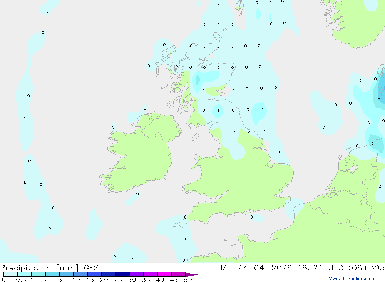Open the weatheronline.co.uk copyright link
Viewport: 385px width, 282px height.
(x=353, y=279)
